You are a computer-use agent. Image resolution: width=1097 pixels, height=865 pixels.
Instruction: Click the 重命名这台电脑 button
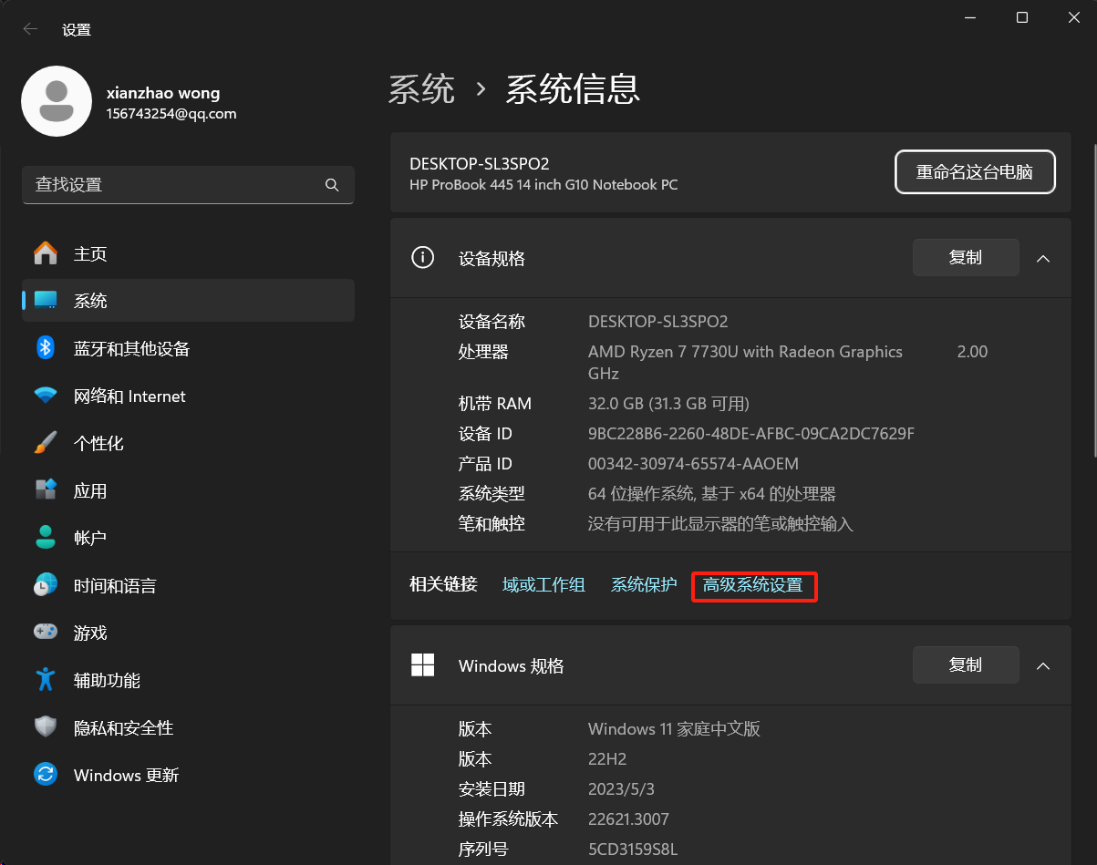point(975,172)
